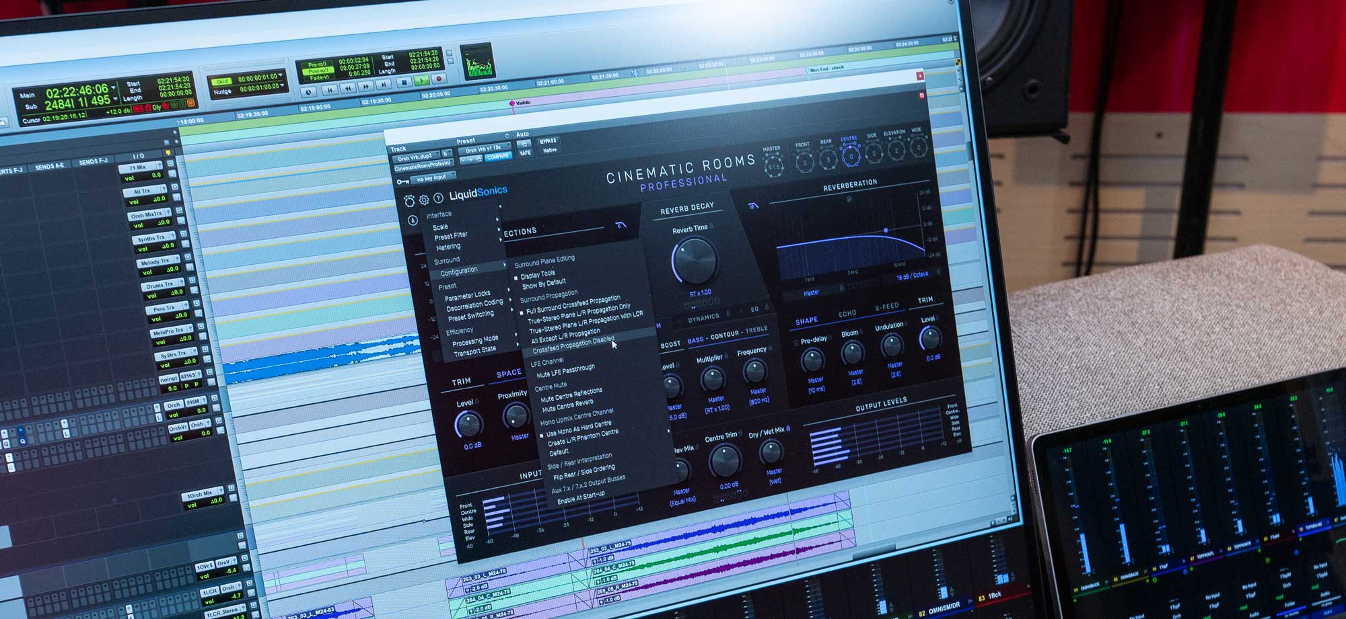Screen dimensions: 1346x619
Task: Choose Mute LFE Passthrough menu item
Action: pyautogui.click(x=565, y=370)
